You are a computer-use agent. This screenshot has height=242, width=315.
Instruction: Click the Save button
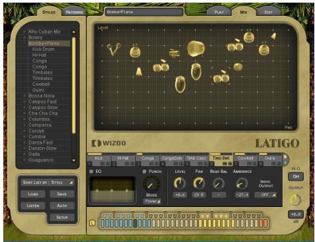pyautogui.click(x=62, y=194)
